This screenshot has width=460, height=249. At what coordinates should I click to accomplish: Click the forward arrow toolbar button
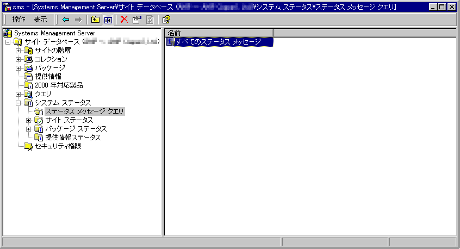tap(78, 20)
